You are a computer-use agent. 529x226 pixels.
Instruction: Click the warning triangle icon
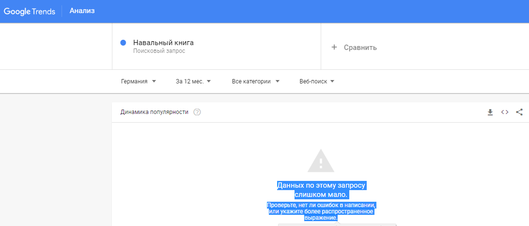[321, 161]
